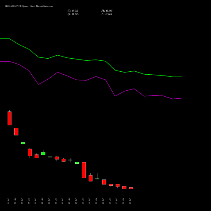Click the green candle for 07 Jul
211x211 pixels.
click(23, 143)
